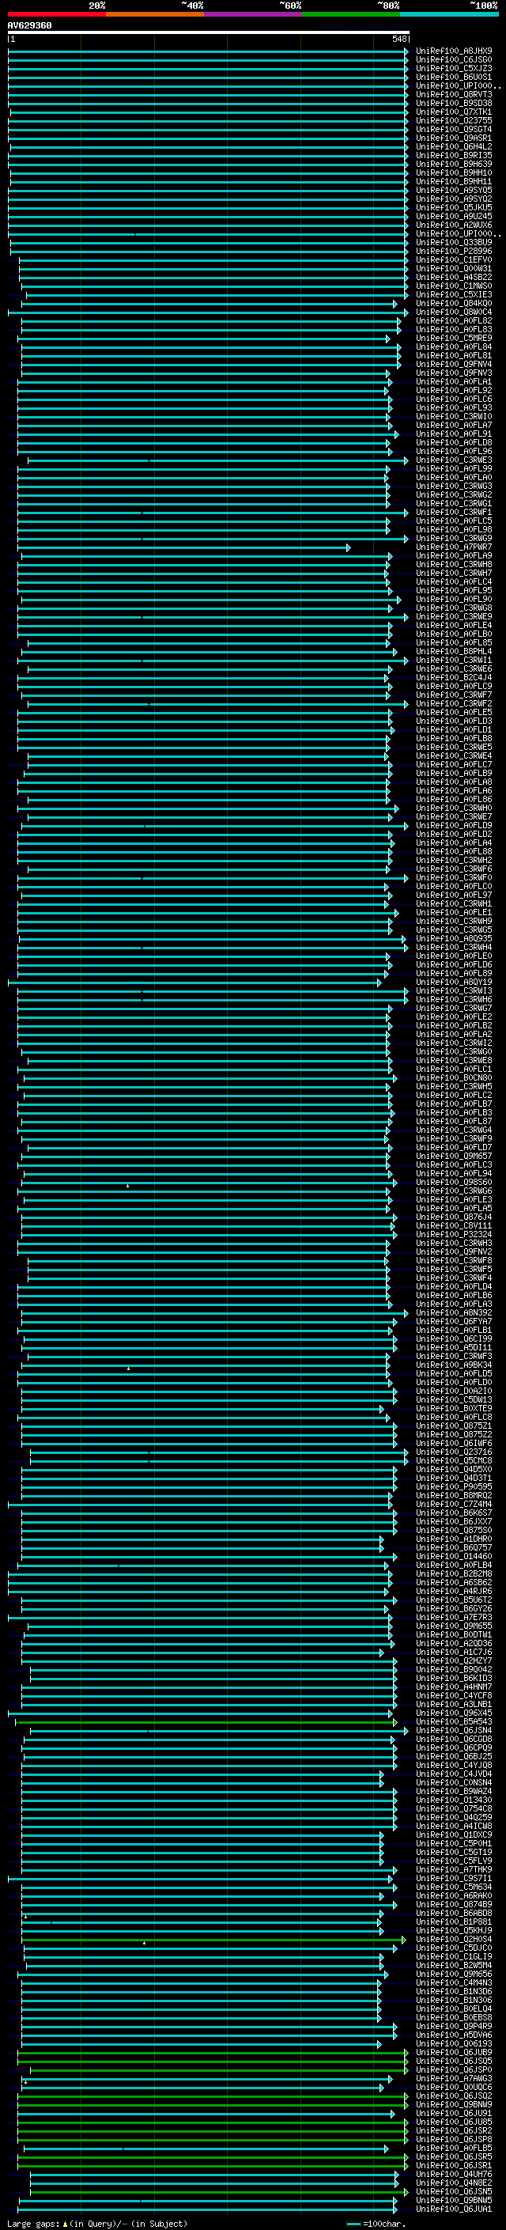This screenshot has height=2230, width=506.
Task: Open hit UniRef100_C1EFV0
Action: (454, 259)
